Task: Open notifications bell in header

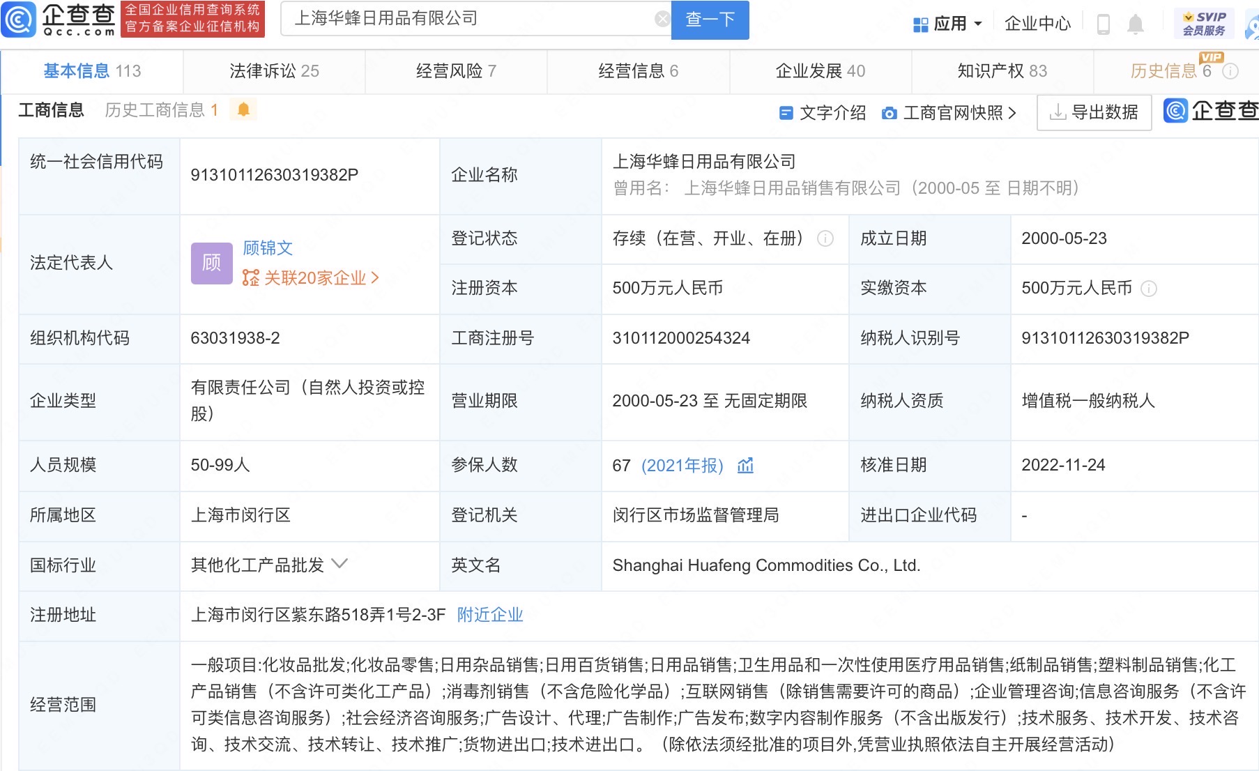Action: click(x=1136, y=24)
